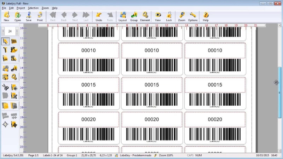Select the arrow pointer tool
Image resolution: width=283 pixels, height=159 pixels.
coord(5,41)
